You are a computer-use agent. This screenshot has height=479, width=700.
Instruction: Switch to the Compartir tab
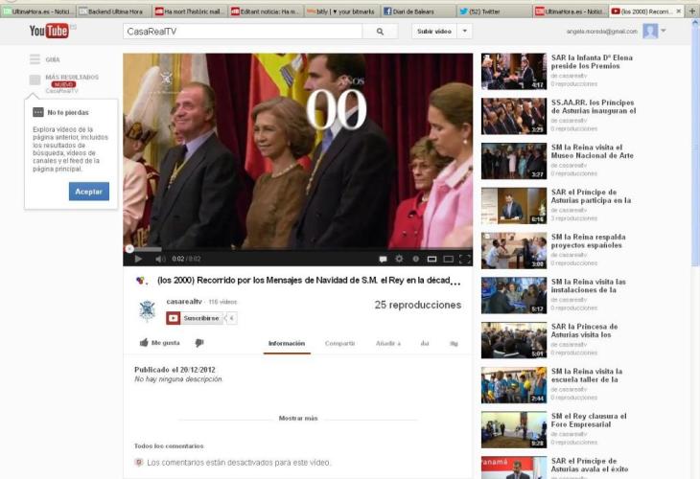[339, 343]
